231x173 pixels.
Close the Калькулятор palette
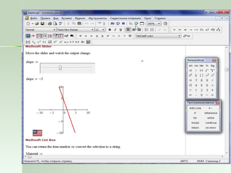214,60
